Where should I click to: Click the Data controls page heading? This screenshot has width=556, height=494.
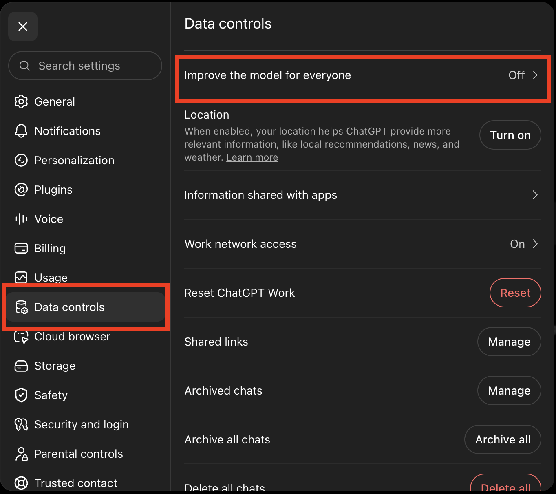click(228, 24)
